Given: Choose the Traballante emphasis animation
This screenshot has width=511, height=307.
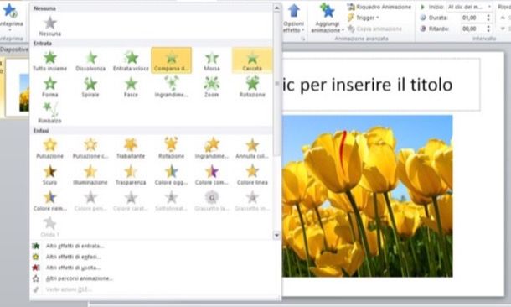Looking at the screenshot, I should coord(131,148).
